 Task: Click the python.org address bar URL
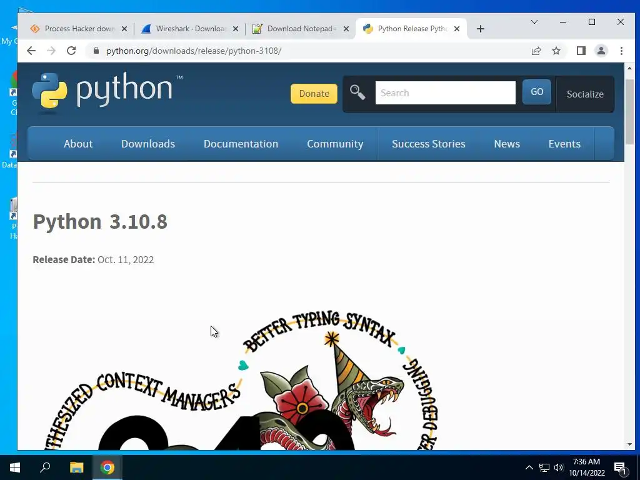(194, 51)
